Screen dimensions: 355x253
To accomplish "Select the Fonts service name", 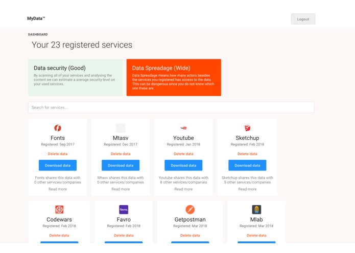I will (58, 138).
